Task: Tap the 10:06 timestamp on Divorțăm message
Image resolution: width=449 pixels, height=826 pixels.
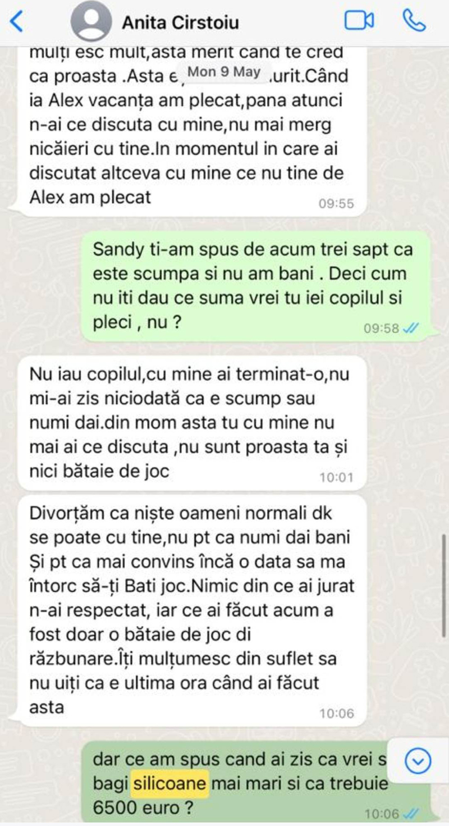Action: (336, 714)
